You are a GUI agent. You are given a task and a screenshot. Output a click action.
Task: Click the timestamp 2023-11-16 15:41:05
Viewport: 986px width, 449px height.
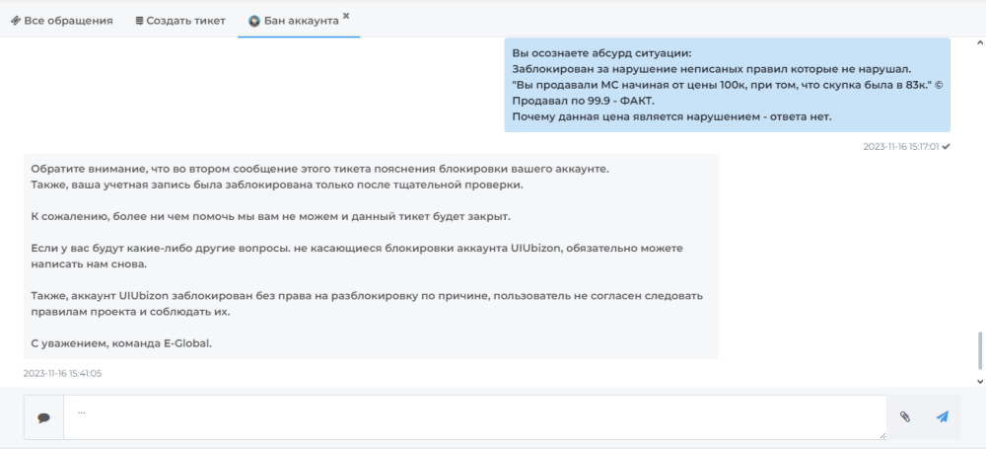tap(62, 373)
